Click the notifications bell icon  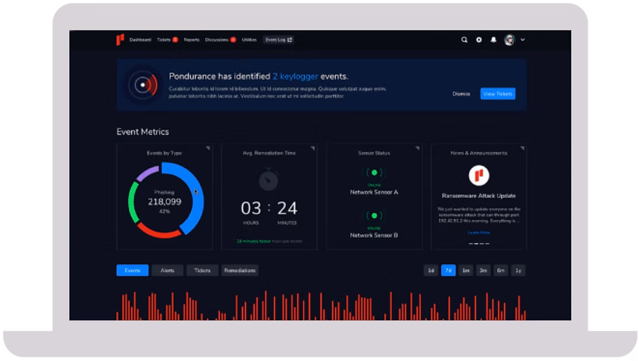tap(494, 40)
